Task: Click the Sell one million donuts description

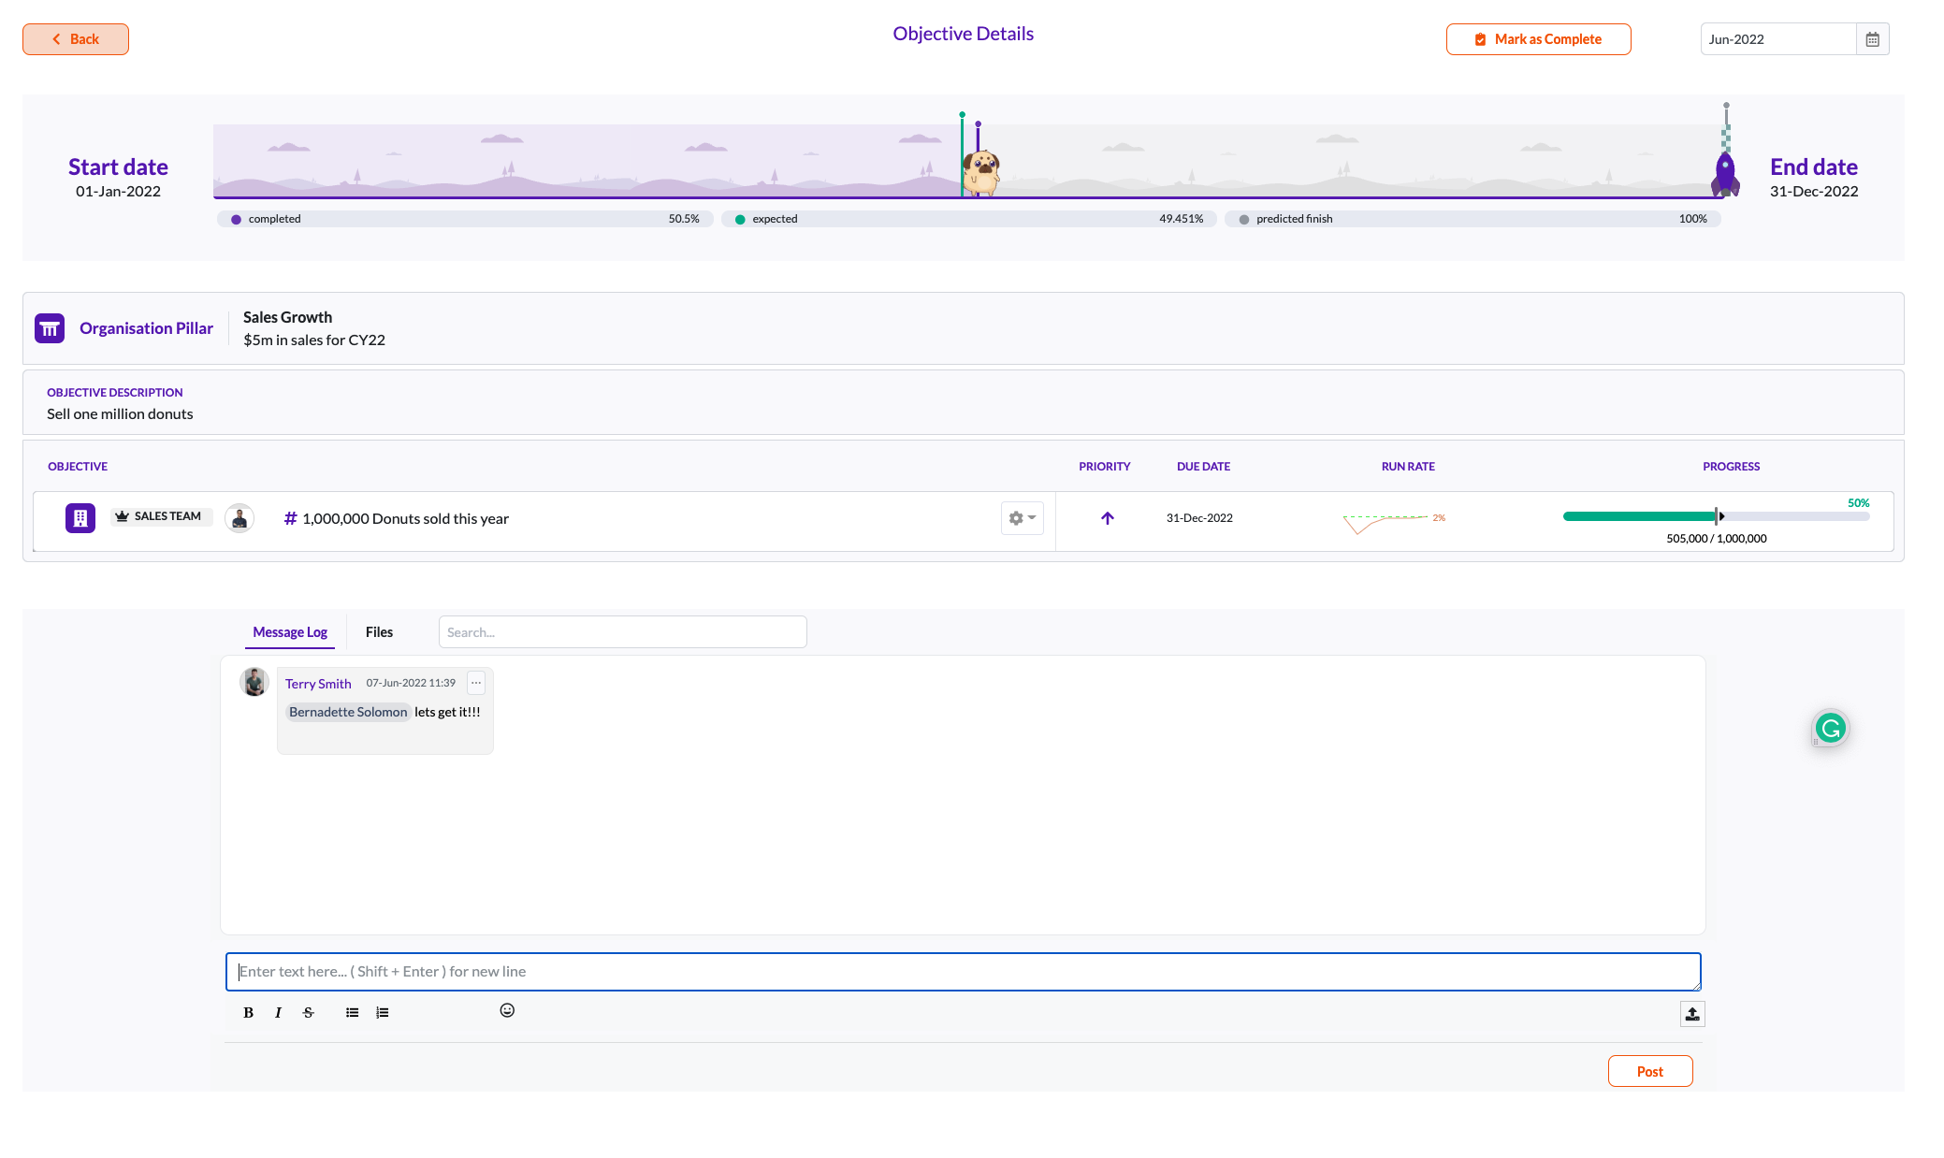Action: click(120, 414)
